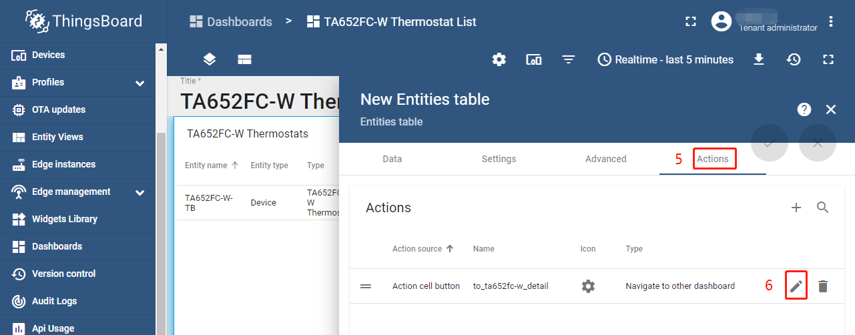Switch to the Settings tab

click(499, 159)
